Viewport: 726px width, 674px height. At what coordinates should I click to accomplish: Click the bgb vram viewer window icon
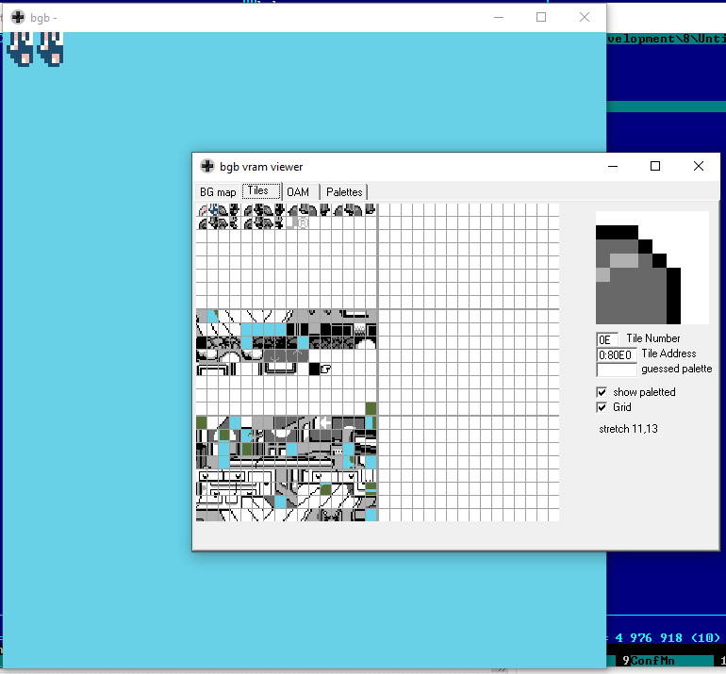click(207, 166)
